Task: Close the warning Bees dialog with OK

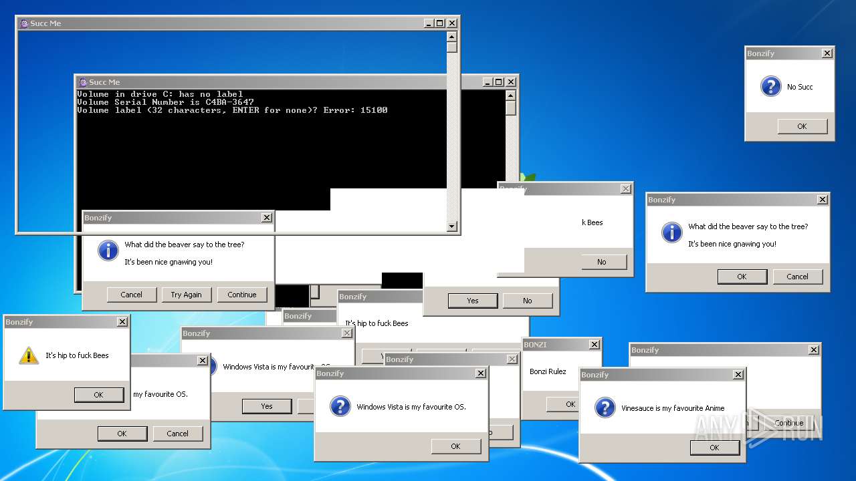Action: 122,322
